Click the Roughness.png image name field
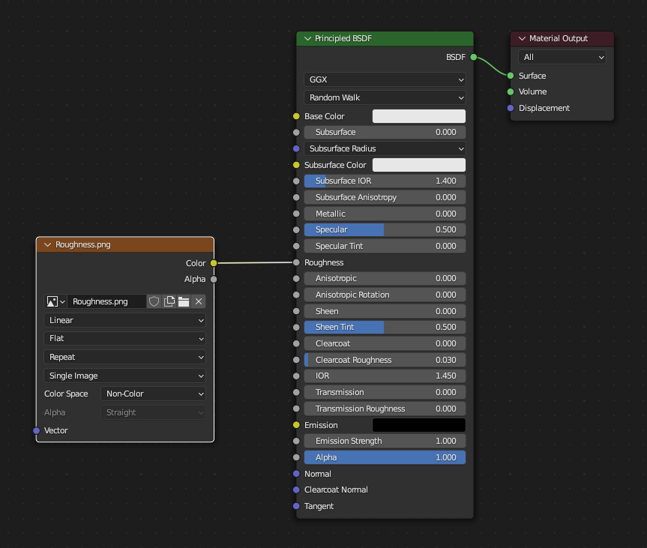 pos(107,301)
